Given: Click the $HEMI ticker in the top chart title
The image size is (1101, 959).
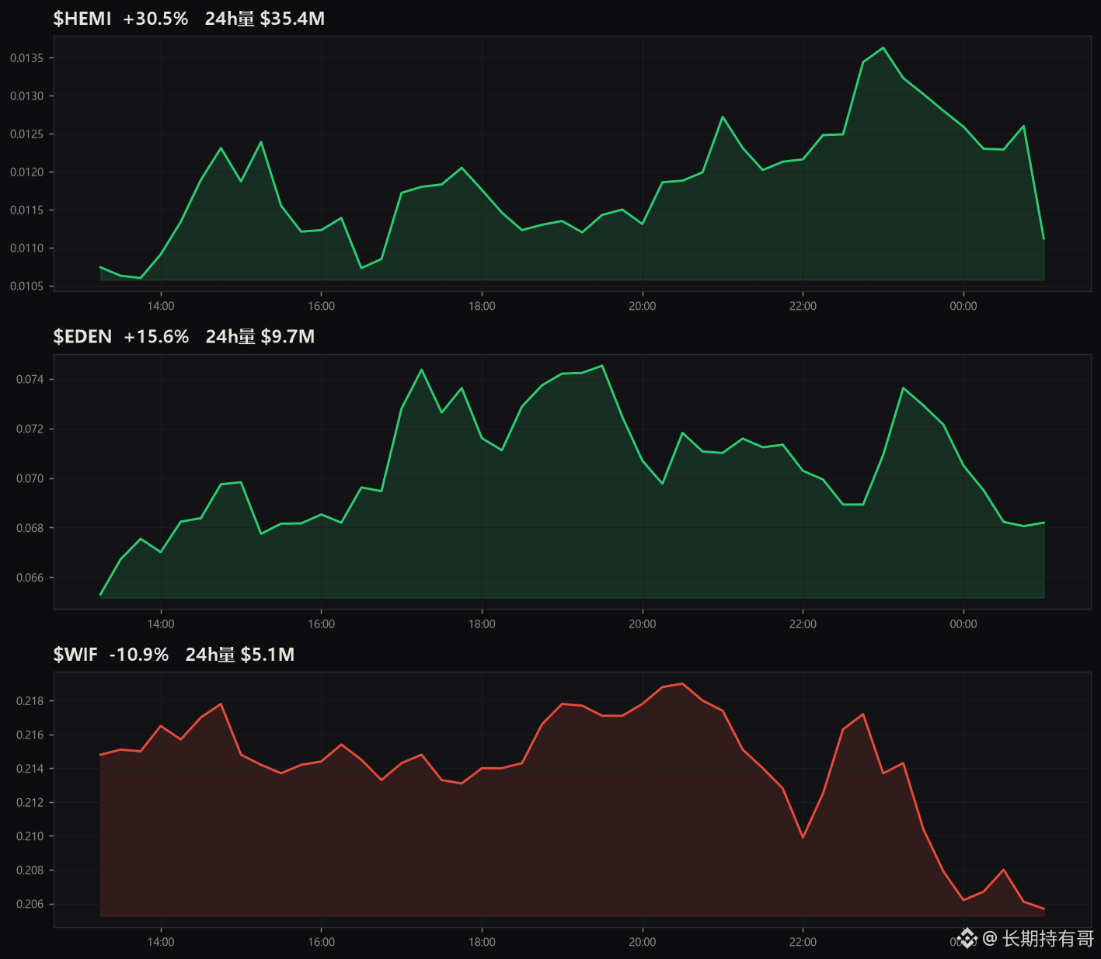Looking at the screenshot, I should [82, 19].
